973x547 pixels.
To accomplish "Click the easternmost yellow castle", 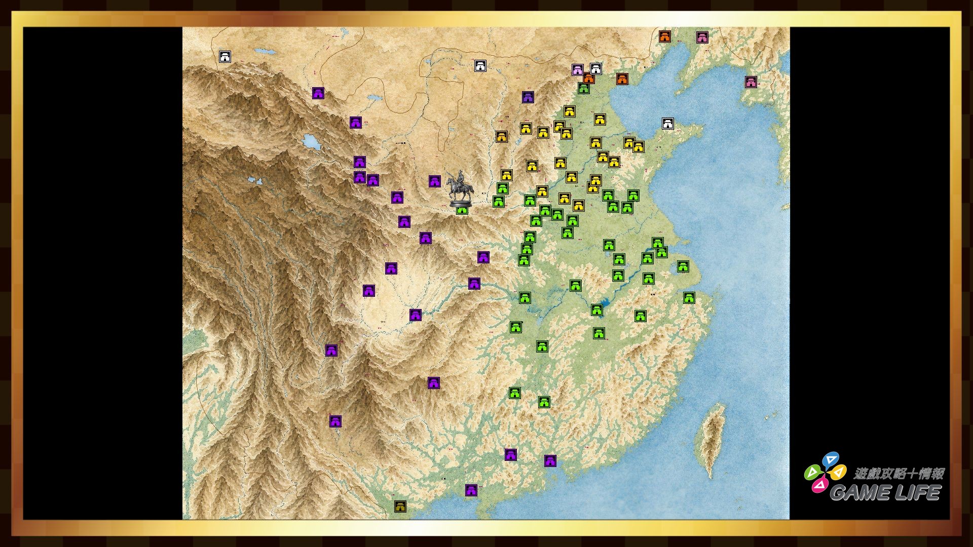I will coord(638,147).
